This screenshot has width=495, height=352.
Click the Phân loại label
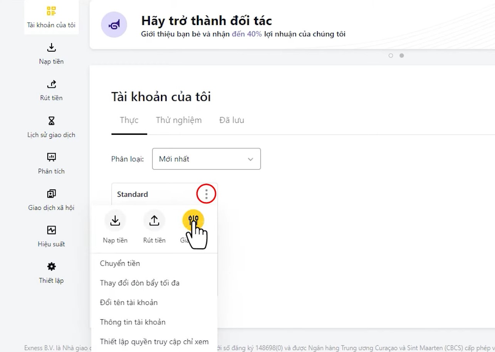pos(128,159)
